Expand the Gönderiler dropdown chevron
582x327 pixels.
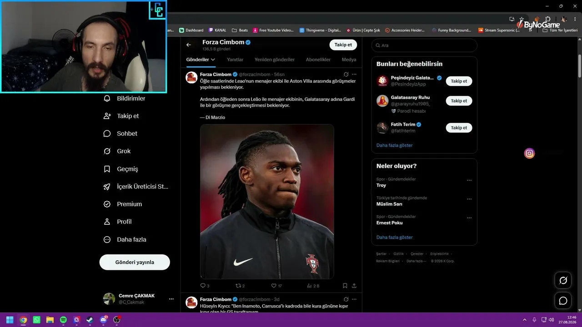[x=213, y=59]
